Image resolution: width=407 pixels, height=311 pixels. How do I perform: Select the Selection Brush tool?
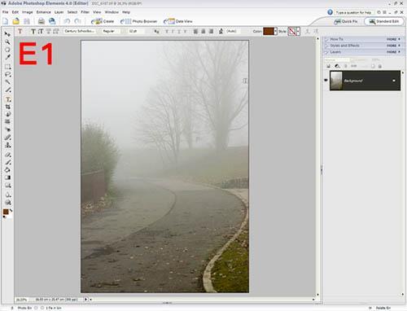point(7,90)
